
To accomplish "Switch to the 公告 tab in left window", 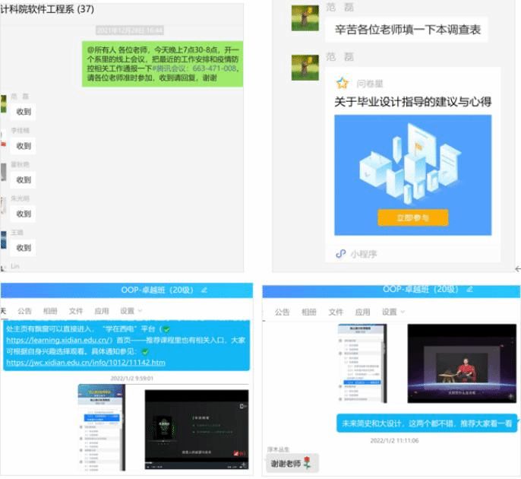I will pos(24,311).
